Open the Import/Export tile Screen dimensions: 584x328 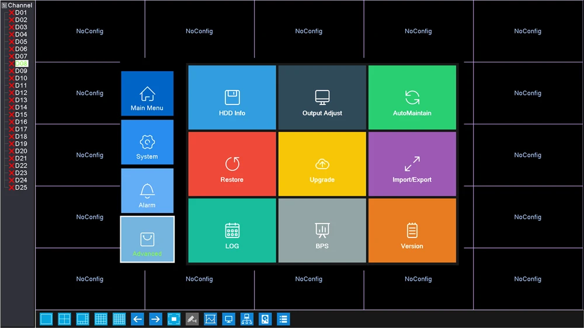(412, 164)
